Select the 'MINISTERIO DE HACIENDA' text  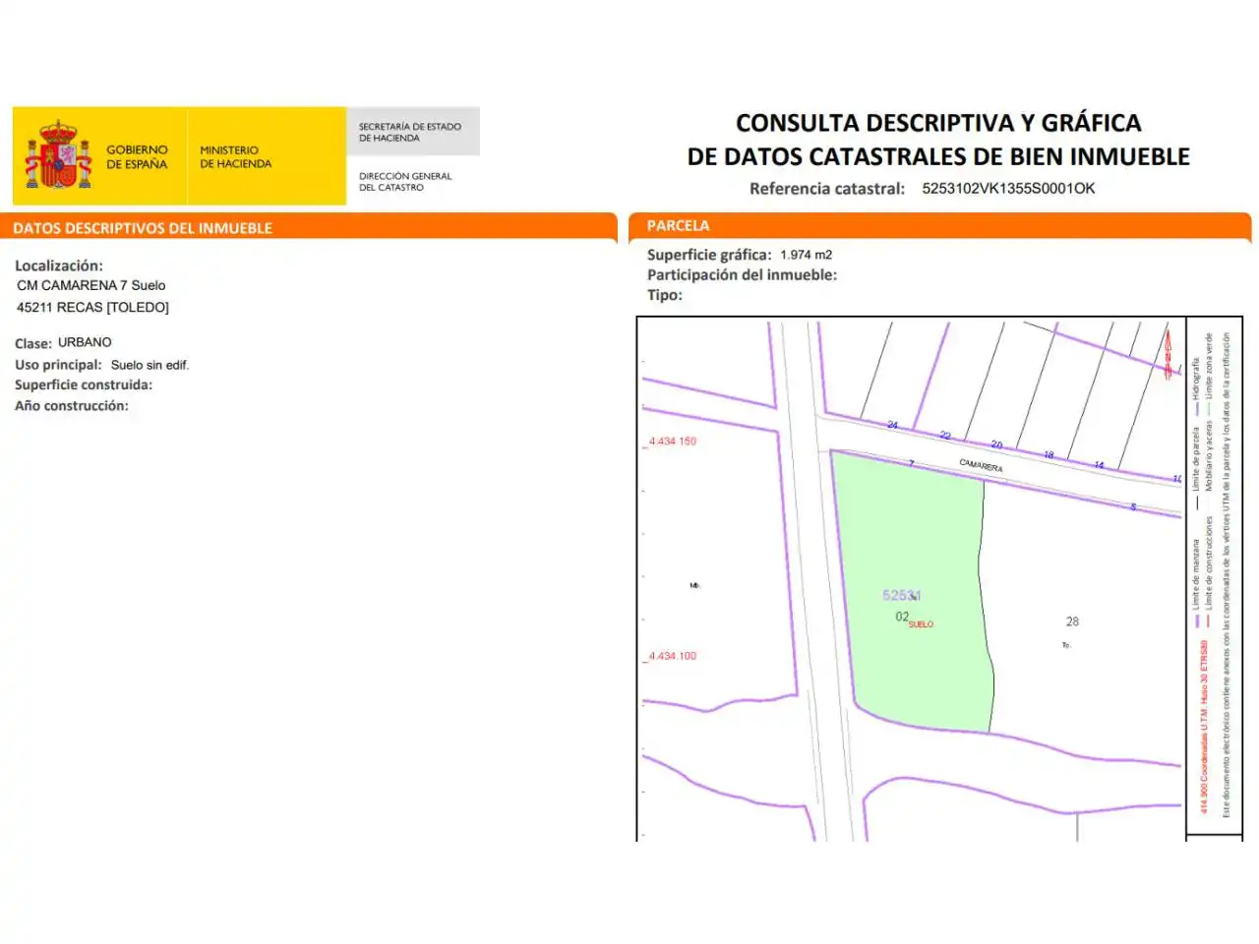tap(235, 157)
